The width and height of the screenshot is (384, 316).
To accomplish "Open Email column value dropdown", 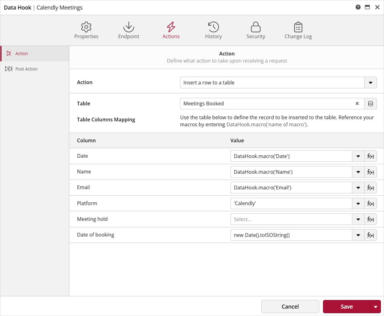I will [x=358, y=188].
